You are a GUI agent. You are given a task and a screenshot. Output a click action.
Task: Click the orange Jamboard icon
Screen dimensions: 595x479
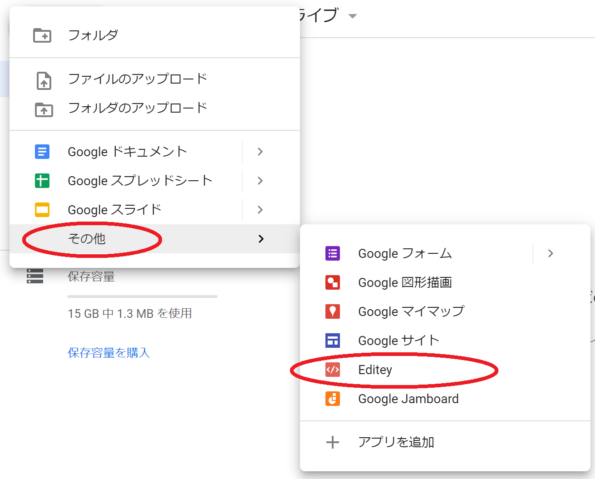[x=333, y=399]
